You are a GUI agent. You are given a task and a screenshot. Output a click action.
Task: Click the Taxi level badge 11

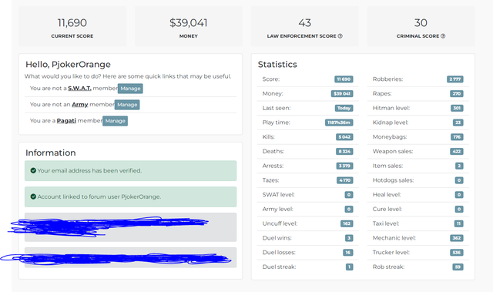click(459, 223)
